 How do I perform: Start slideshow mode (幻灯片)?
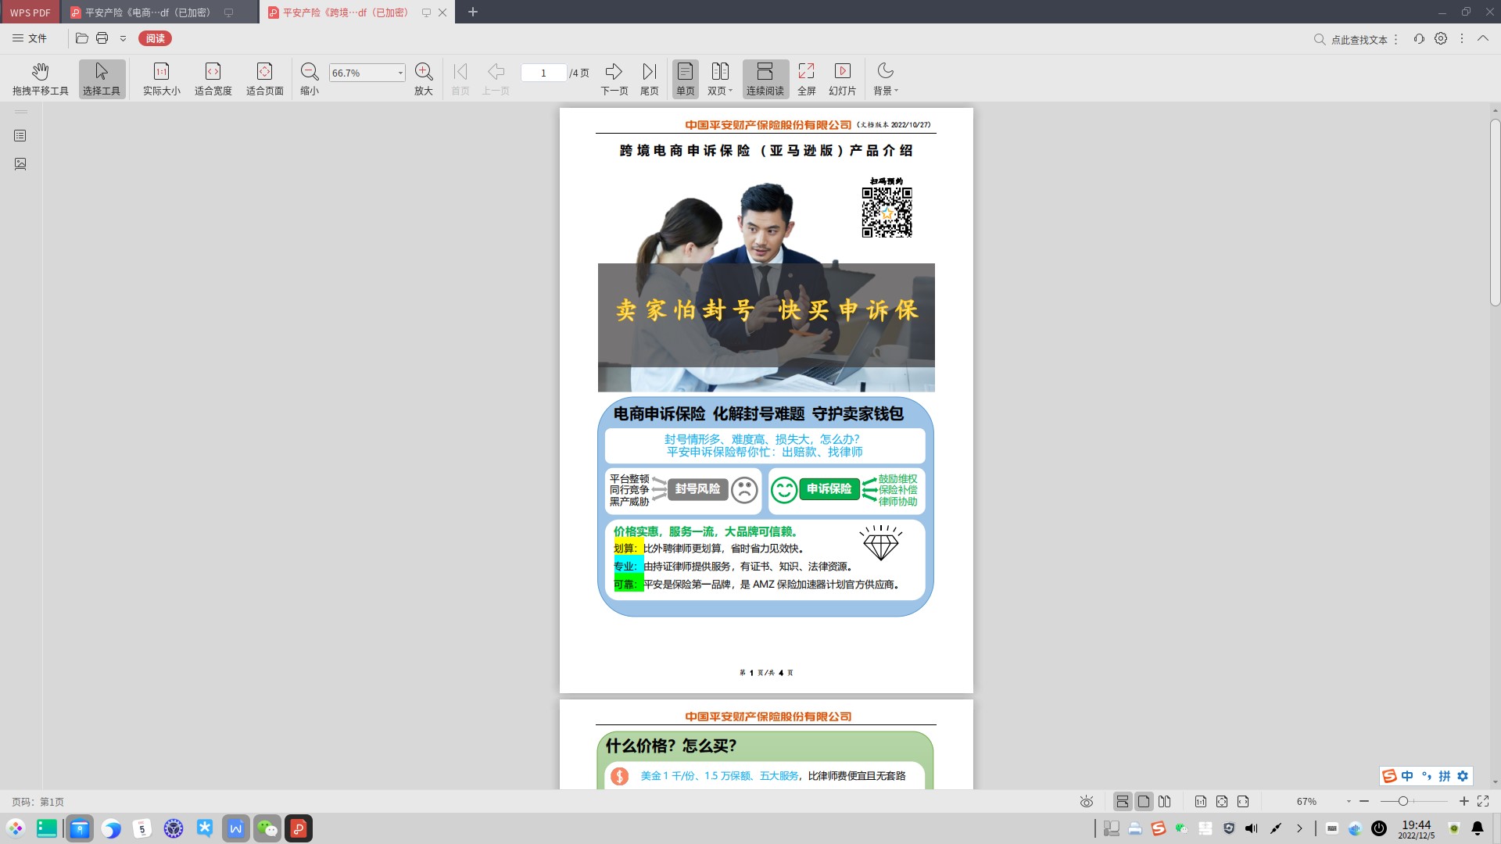[x=842, y=79]
